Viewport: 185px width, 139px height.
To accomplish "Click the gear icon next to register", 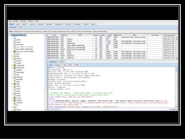I will point(14,100).
